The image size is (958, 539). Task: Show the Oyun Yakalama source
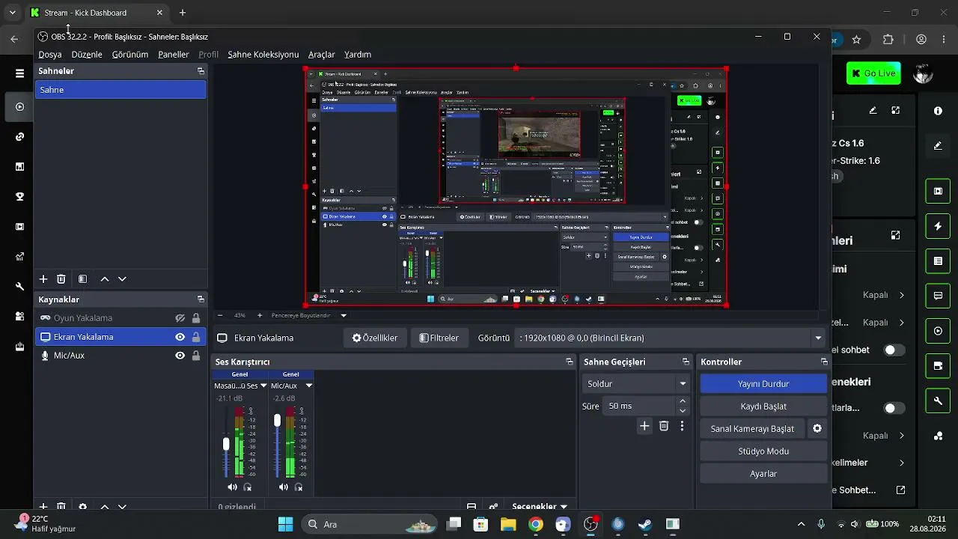(180, 318)
